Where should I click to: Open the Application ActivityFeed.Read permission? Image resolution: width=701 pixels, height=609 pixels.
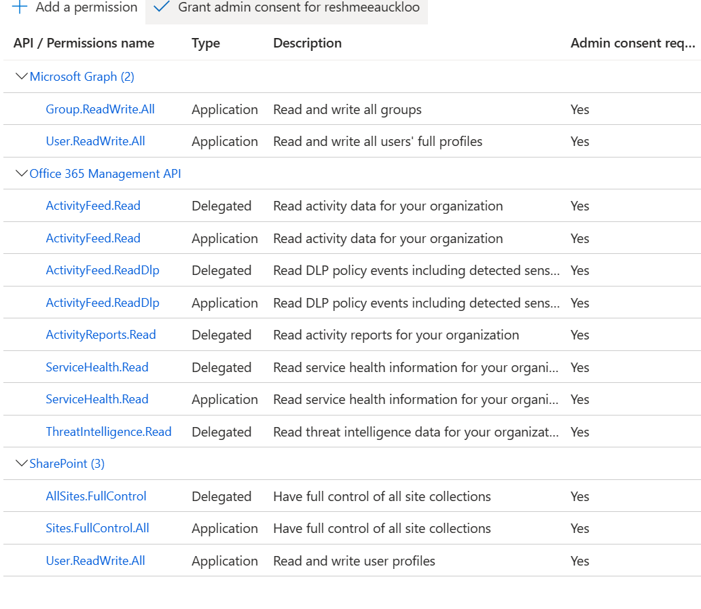point(93,238)
